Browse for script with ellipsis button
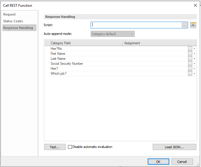Viewport: 201px width, 167px height. (x=184, y=25)
